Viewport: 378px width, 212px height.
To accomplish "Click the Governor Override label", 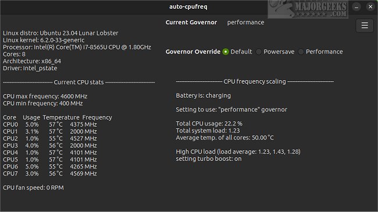I will pos(193,52).
